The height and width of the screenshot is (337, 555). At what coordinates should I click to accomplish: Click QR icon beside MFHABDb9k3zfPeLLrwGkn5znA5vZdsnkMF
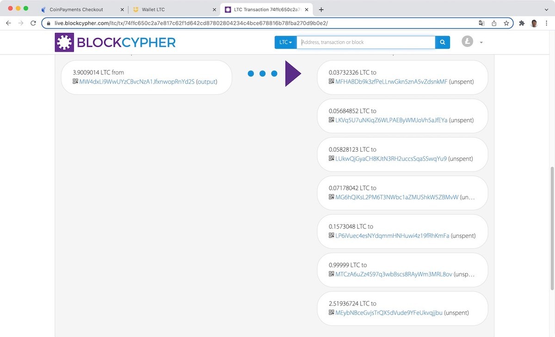click(331, 81)
